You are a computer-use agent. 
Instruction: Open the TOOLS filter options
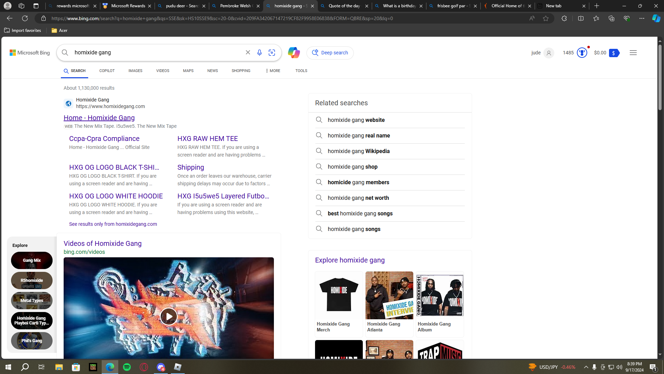click(x=301, y=71)
